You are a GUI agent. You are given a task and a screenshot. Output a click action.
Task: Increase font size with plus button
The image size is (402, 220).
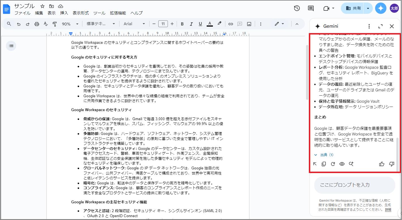pos(172,24)
